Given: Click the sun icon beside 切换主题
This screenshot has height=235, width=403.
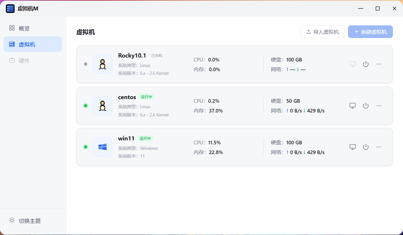Looking at the screenshot, I should pyautogui.click(x=12, y=220).
